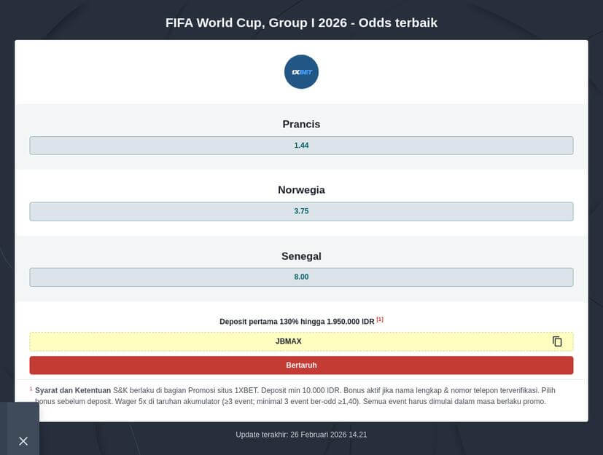
Task: Click the Deposit pertama 130% promo text
Action: [295, 320]
